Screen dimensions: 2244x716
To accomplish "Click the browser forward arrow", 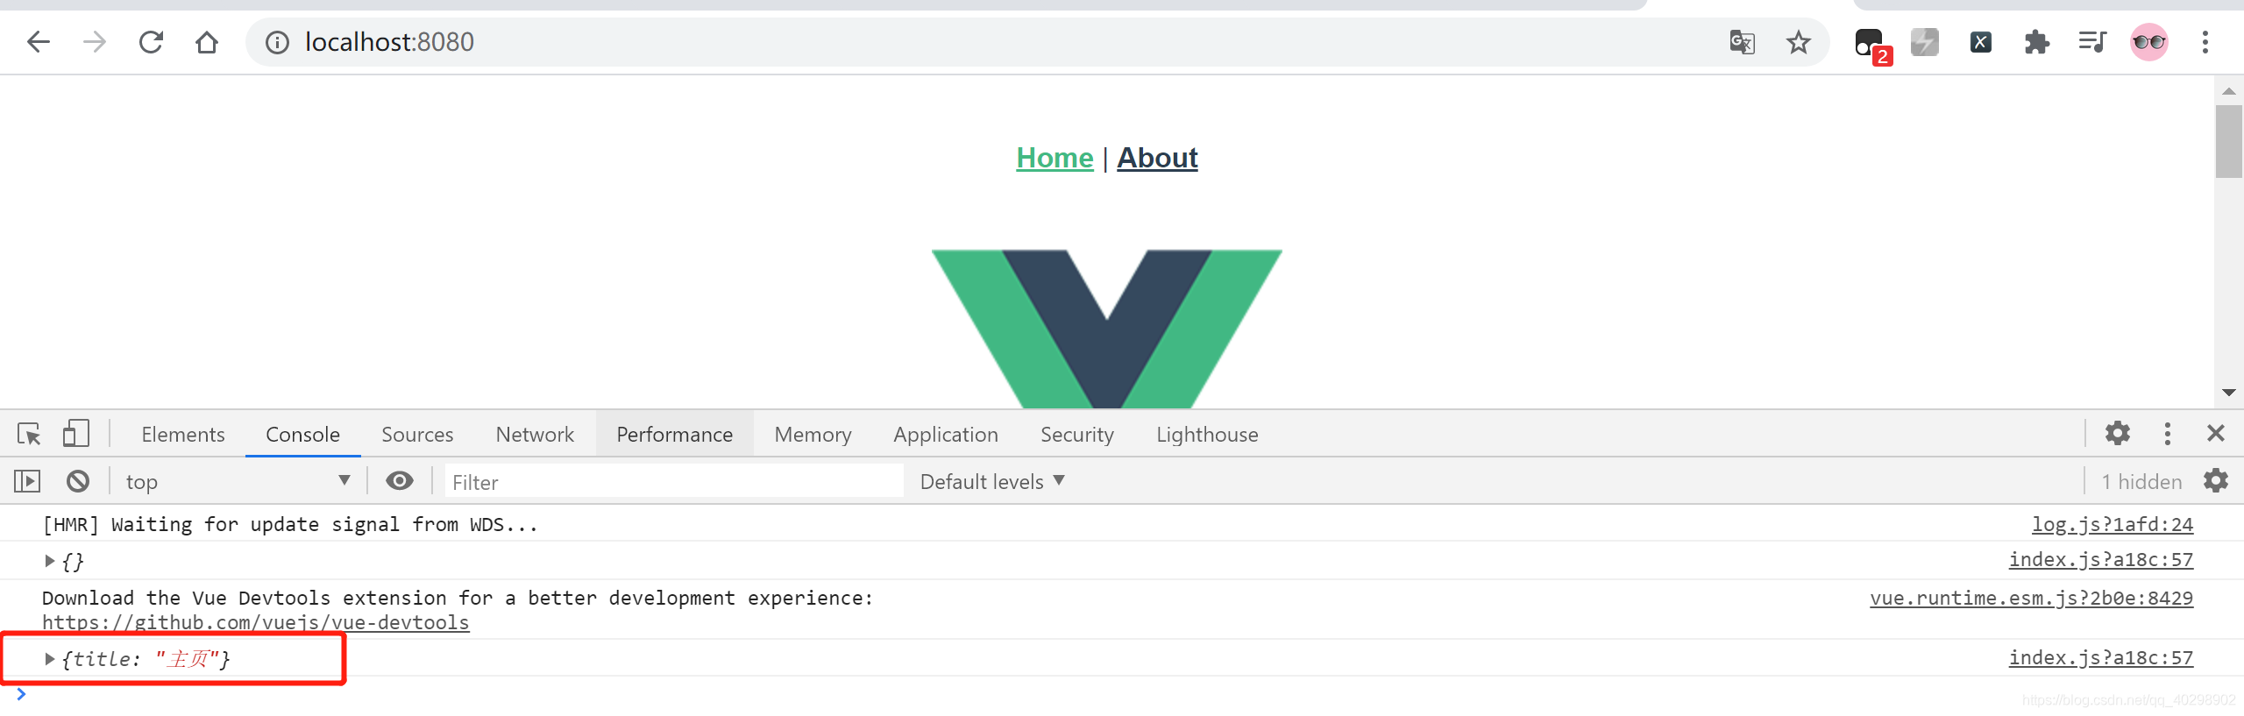I will (x=95, y=42).
